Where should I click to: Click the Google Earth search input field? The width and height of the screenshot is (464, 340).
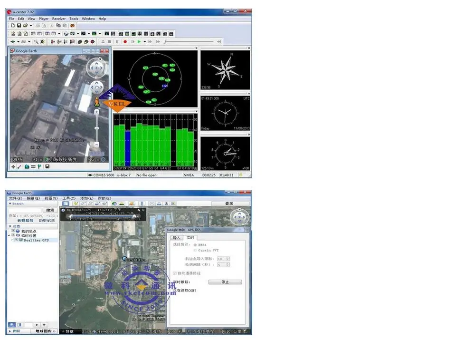coord(25,210)
